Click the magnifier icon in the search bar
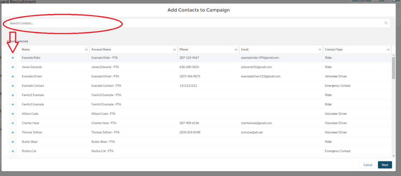This screenshot has width=401, height=176. (x=386, y=23)
